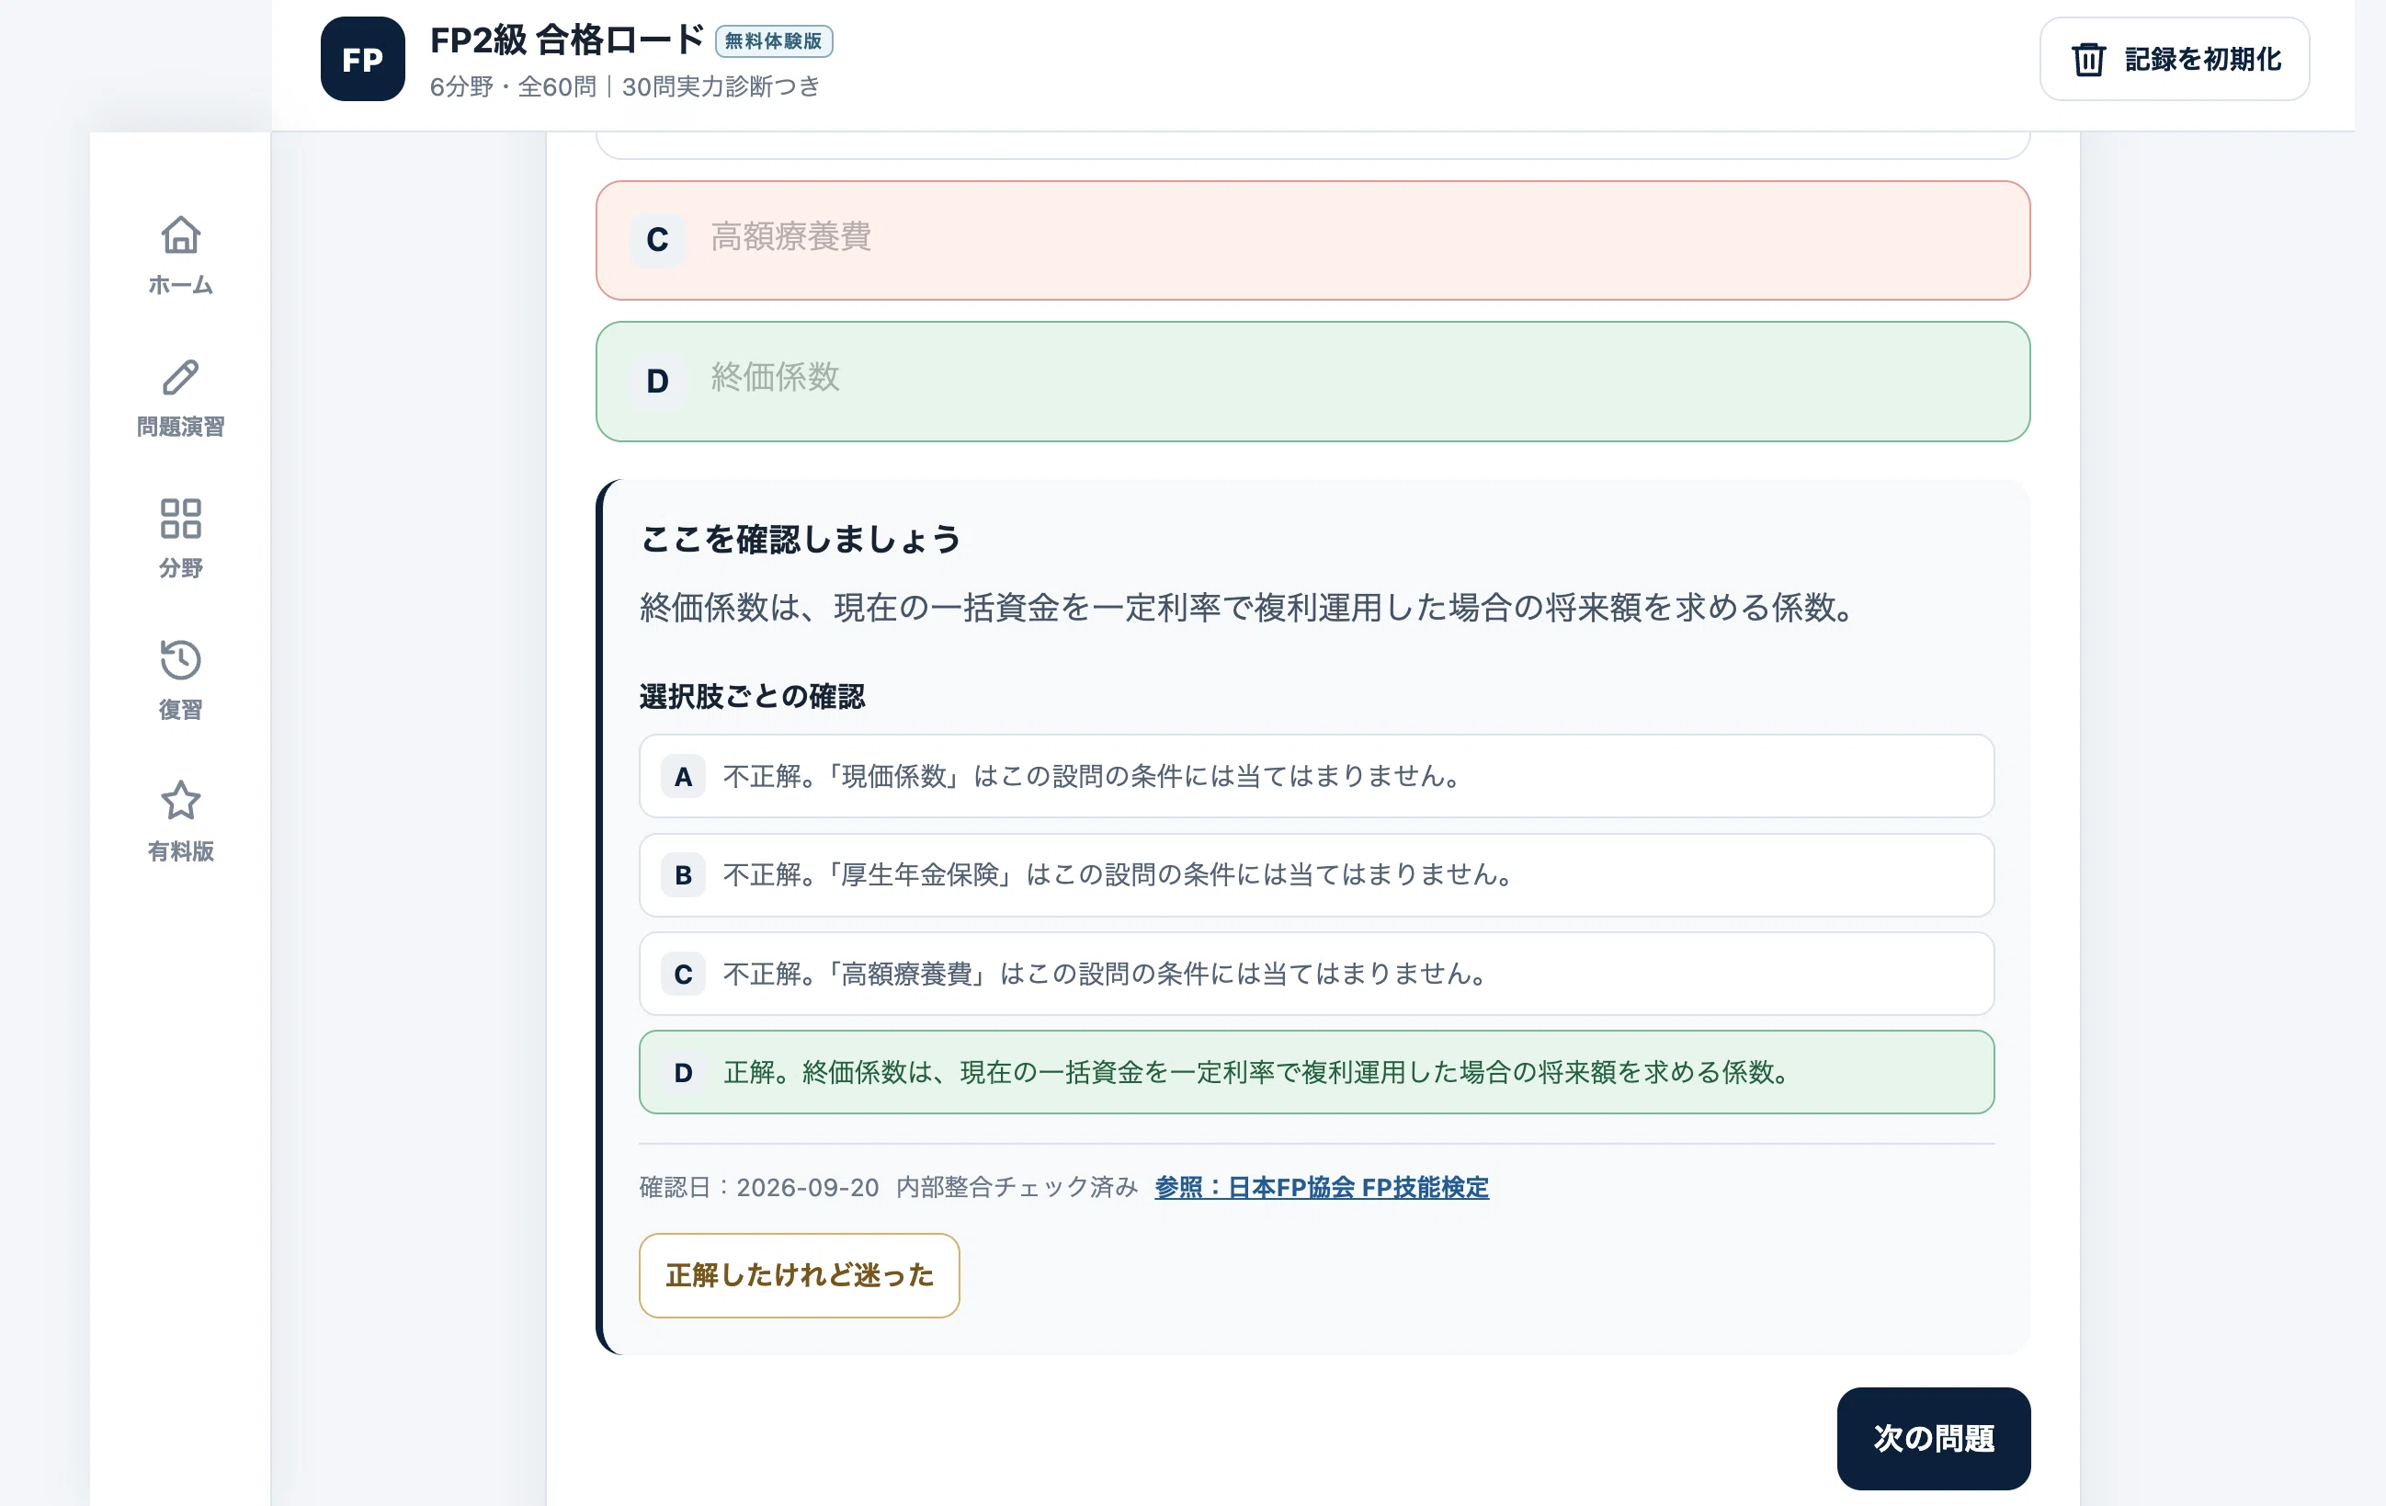Select answer option C 高額療養費
2386x1506 pixels.
[x=1312, y=240]
